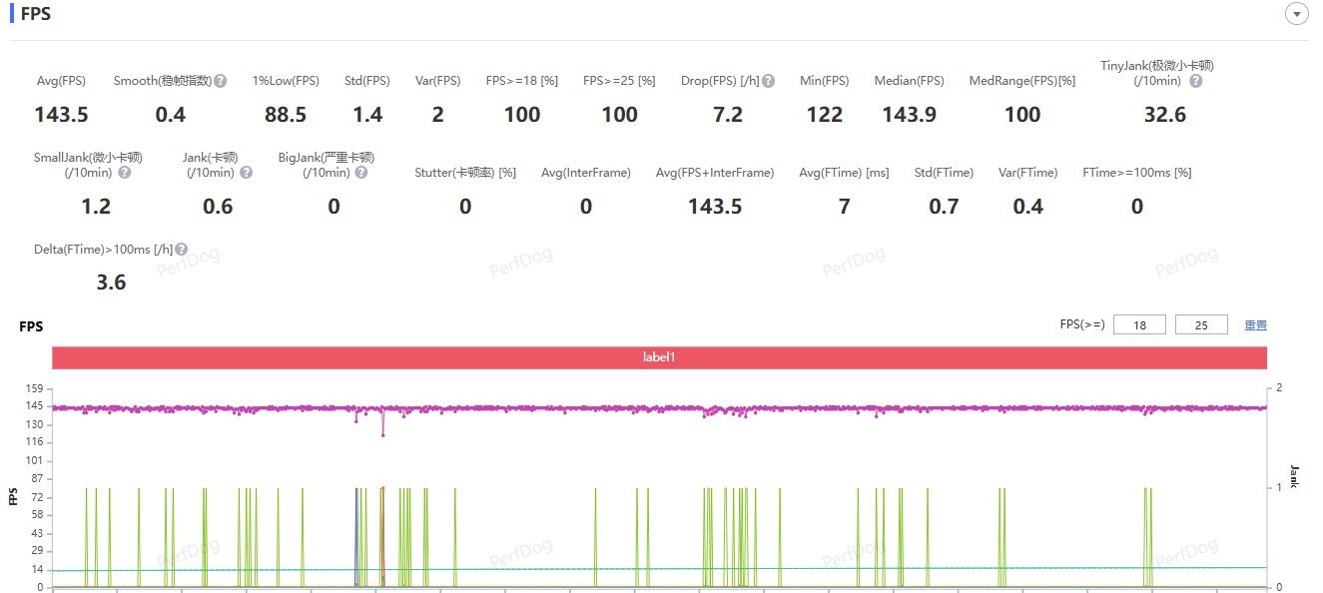
Task: Select the red label1 bar above the chart
Action: tap(659, 356)
